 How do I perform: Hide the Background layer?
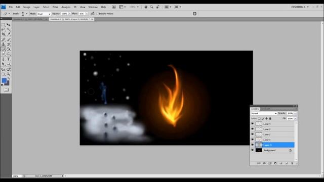click(x=252, y=150)
